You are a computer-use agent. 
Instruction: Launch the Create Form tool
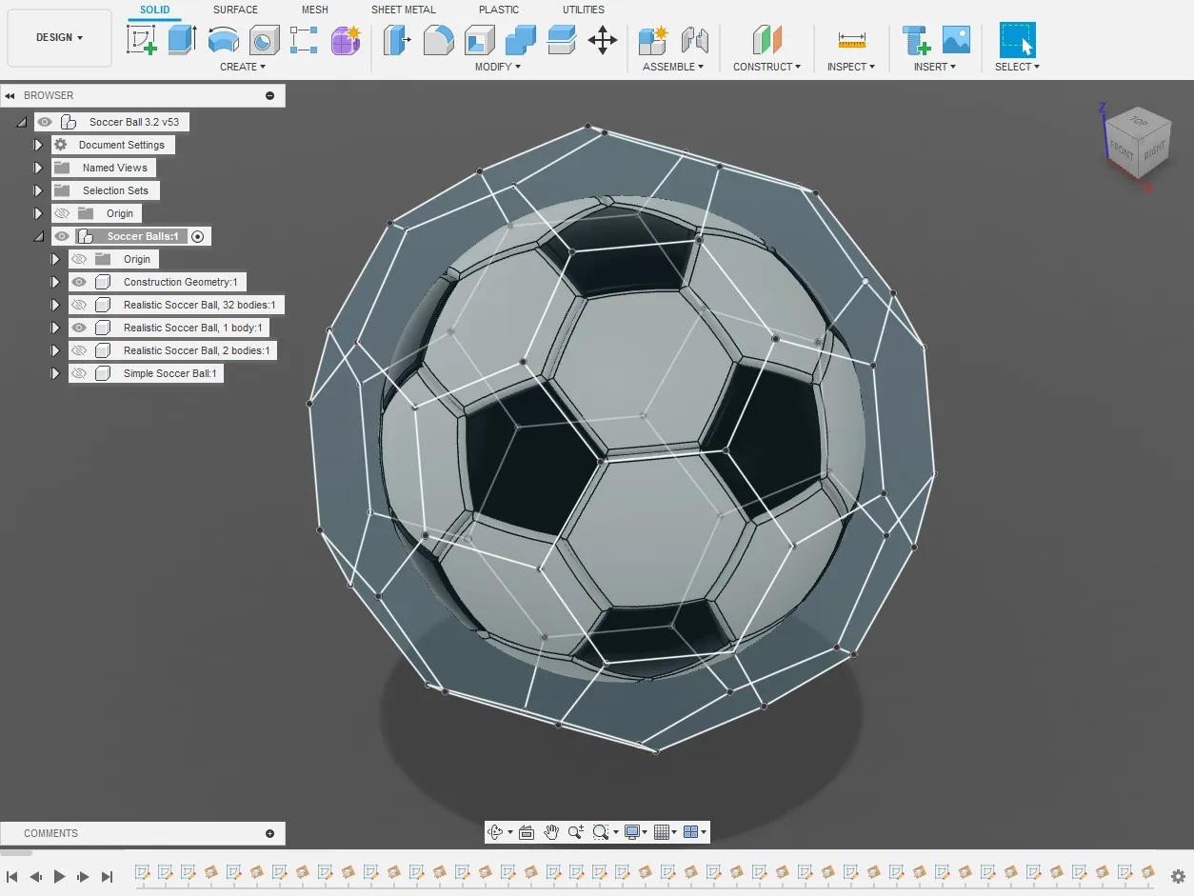pyautogui.click(x=346, y=40)
